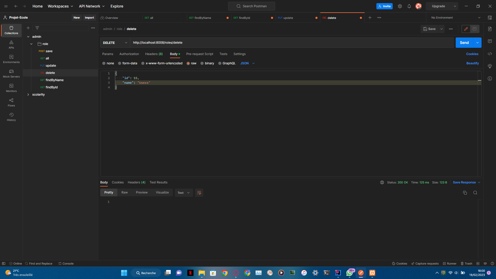Open the related requests lightbulb icon
The image size is (496, 279).
[x=490, y=66]
